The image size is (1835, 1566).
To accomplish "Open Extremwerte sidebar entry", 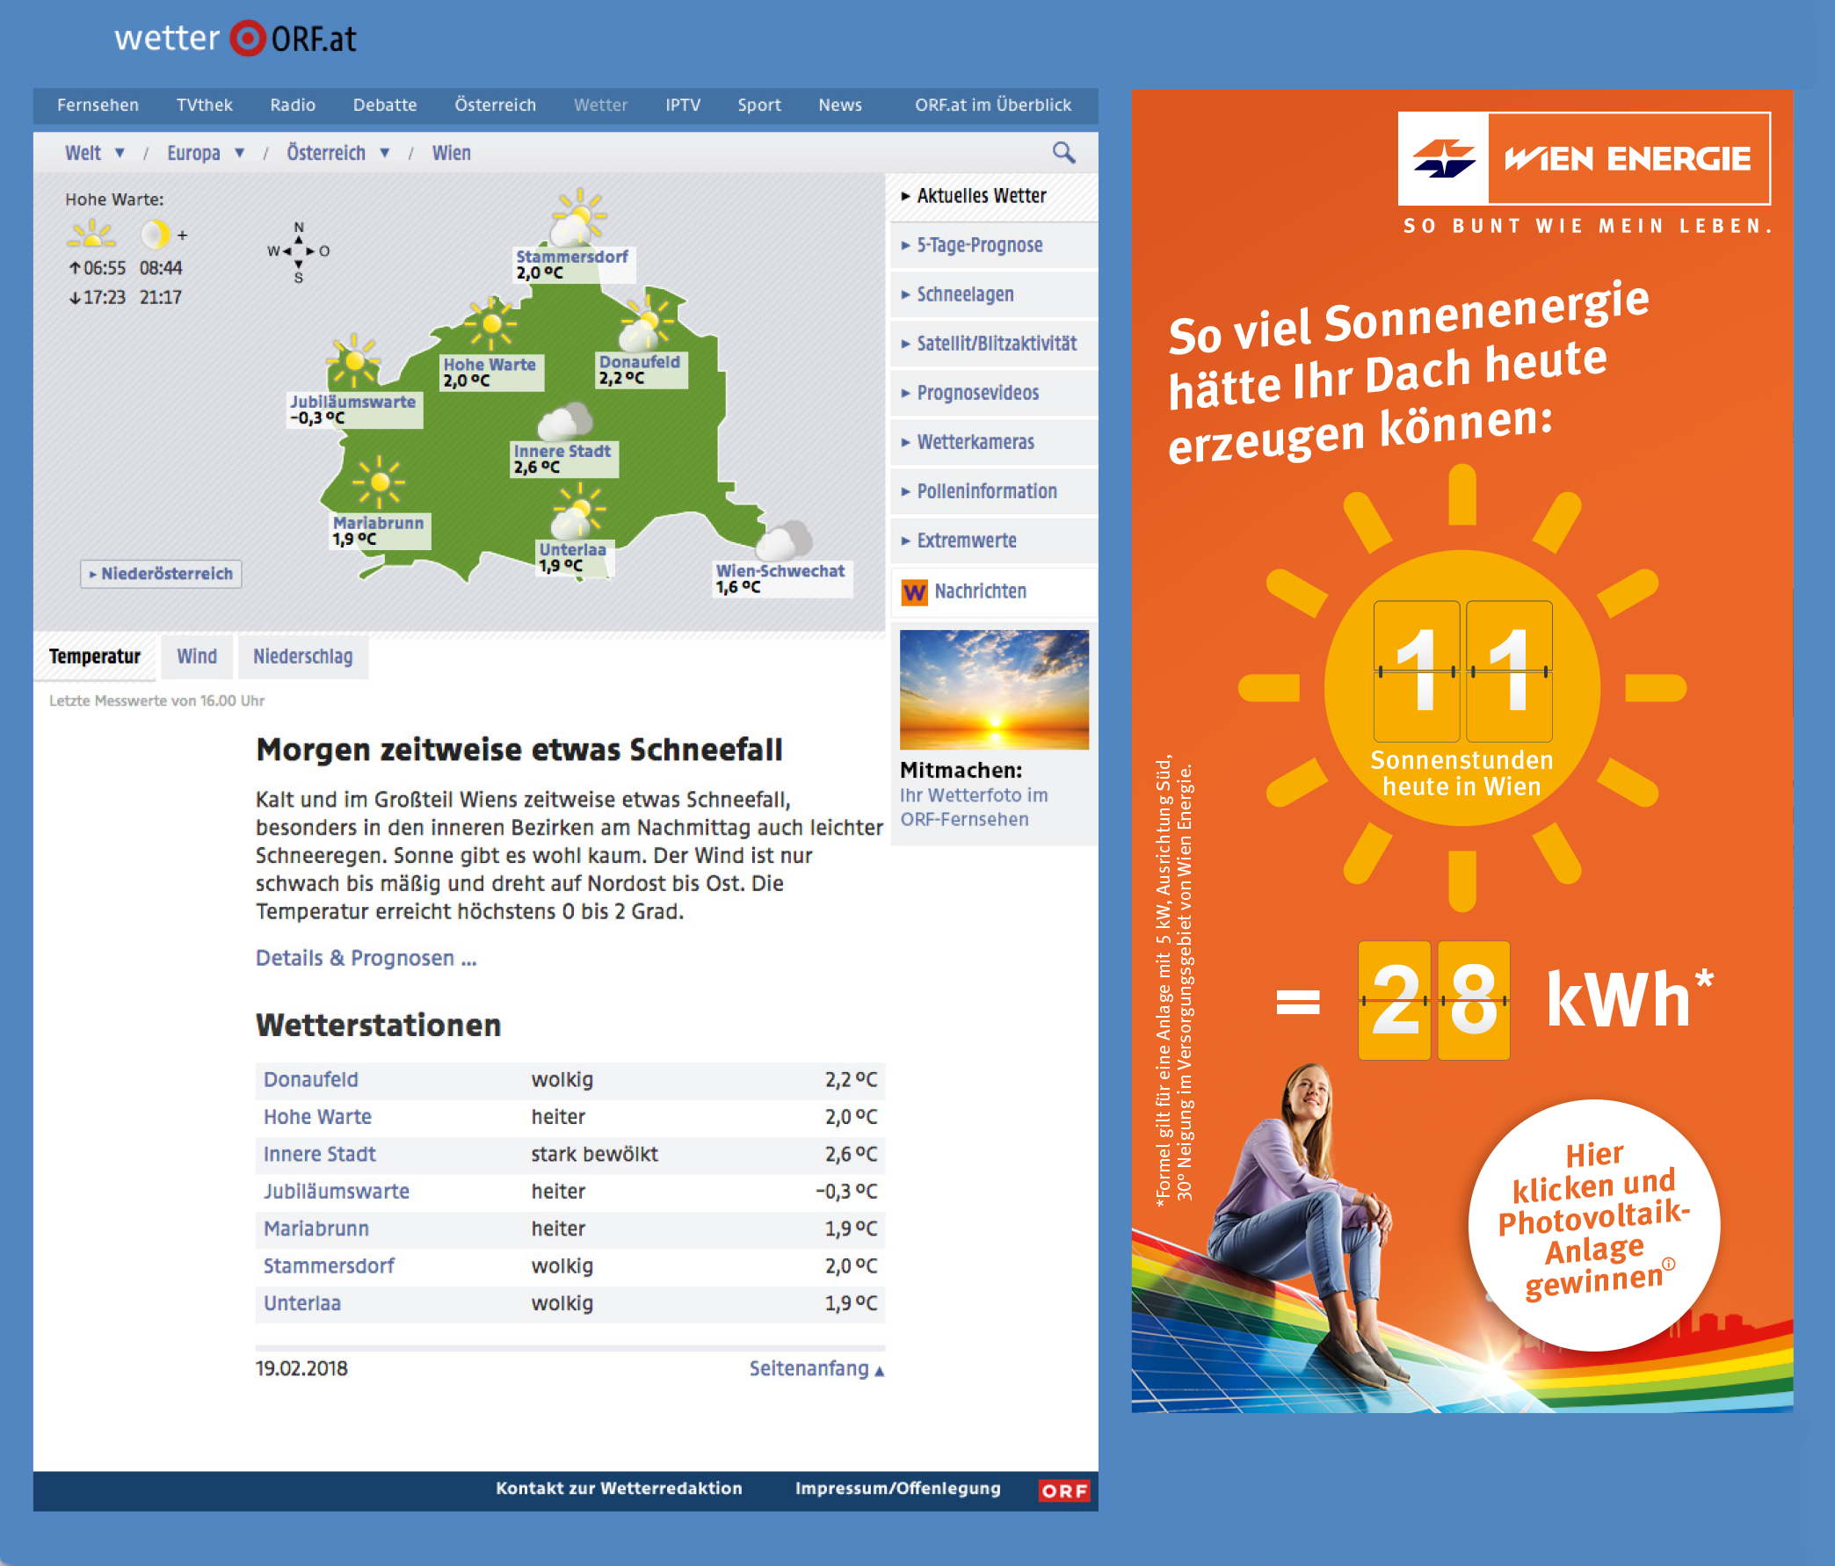I will 993,540.
